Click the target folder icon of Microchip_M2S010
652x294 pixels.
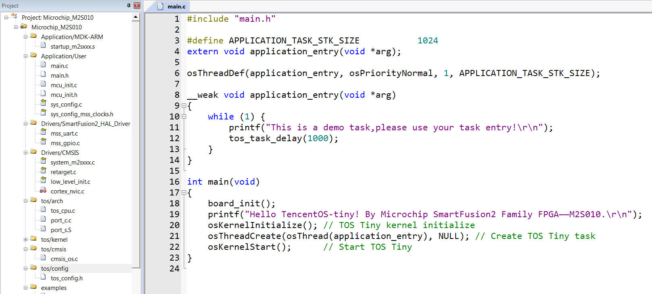(24, 27)
